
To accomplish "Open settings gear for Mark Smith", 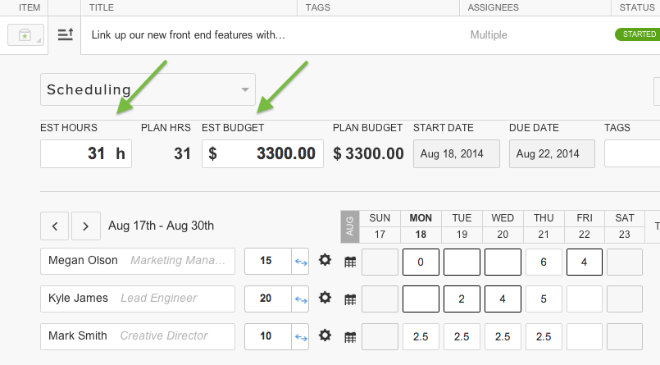I will tap(325, 335).
